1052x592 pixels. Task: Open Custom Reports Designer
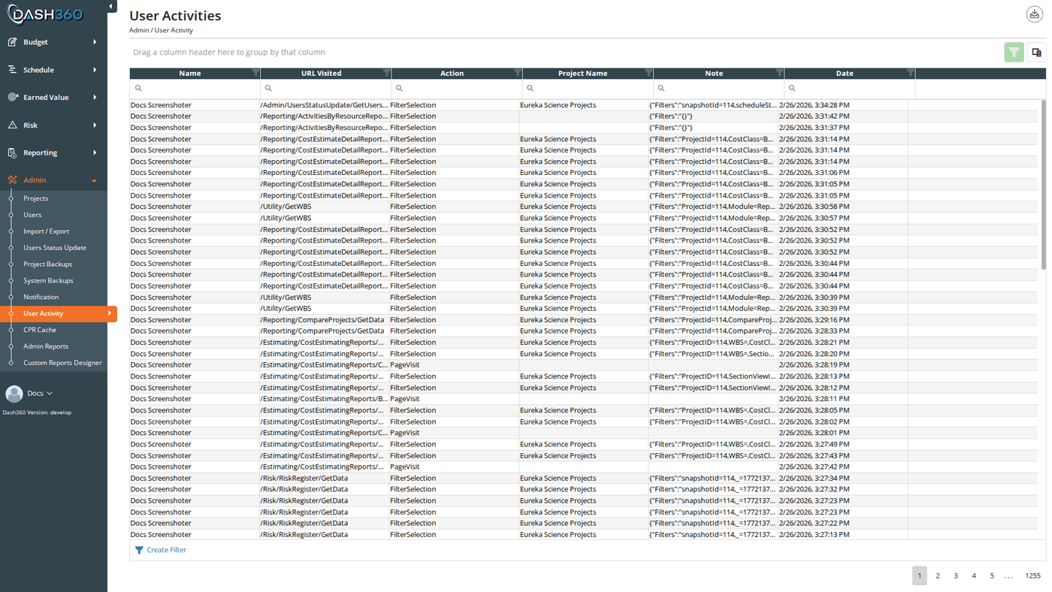(62, 363)
